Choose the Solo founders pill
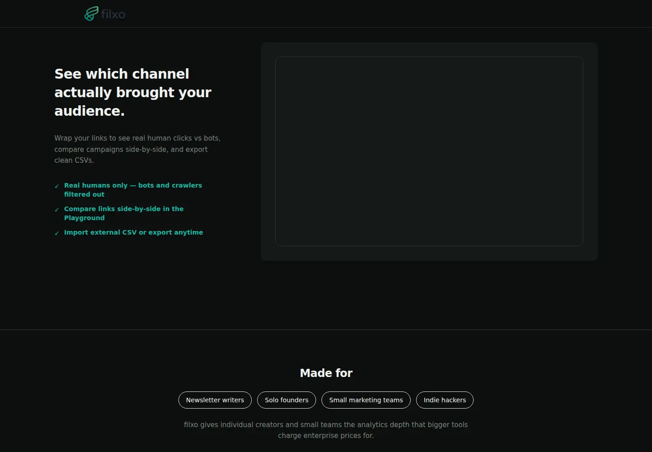This screenshot has height=452, width=652. 287,400
